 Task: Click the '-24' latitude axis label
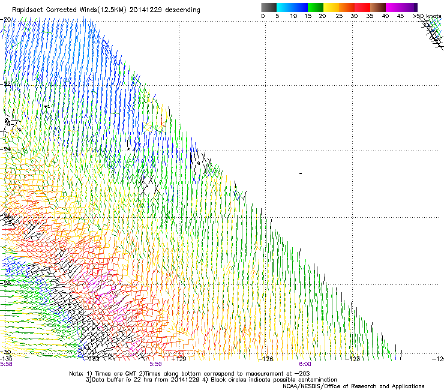tap(5, 149)
